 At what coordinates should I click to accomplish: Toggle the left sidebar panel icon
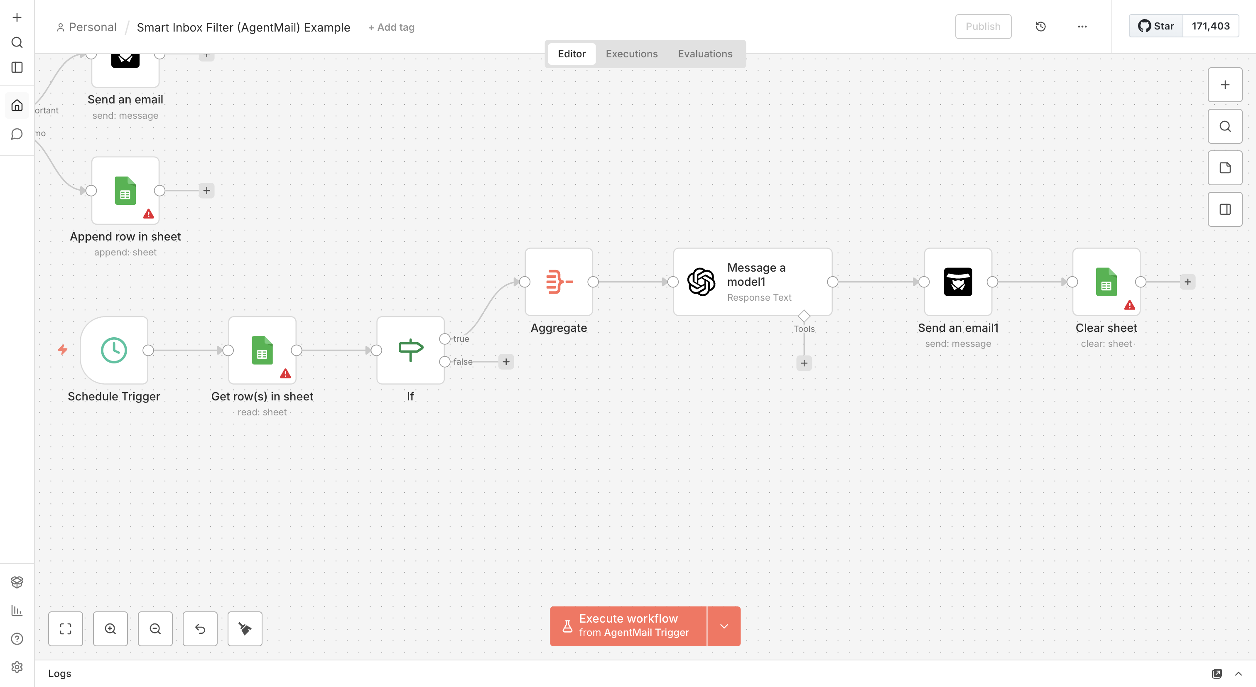point(17,67)
